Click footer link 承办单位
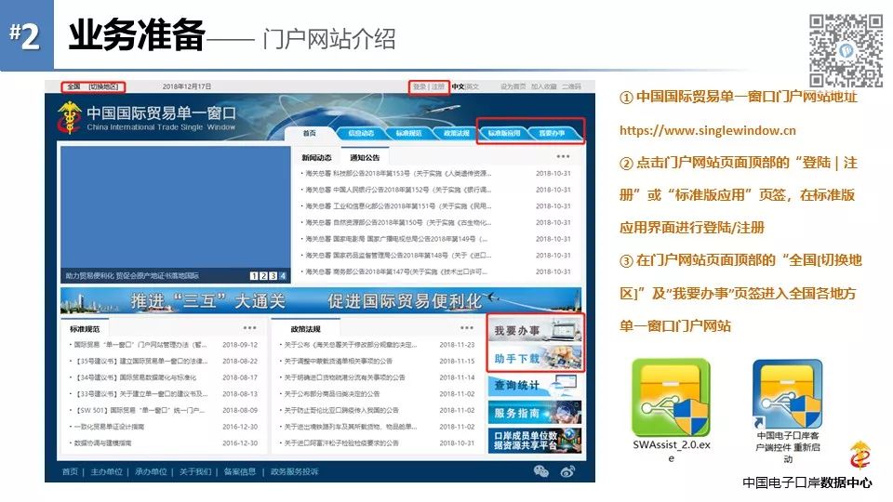Image resolution: width=893 pixels, height=502 pixels. 151,471
